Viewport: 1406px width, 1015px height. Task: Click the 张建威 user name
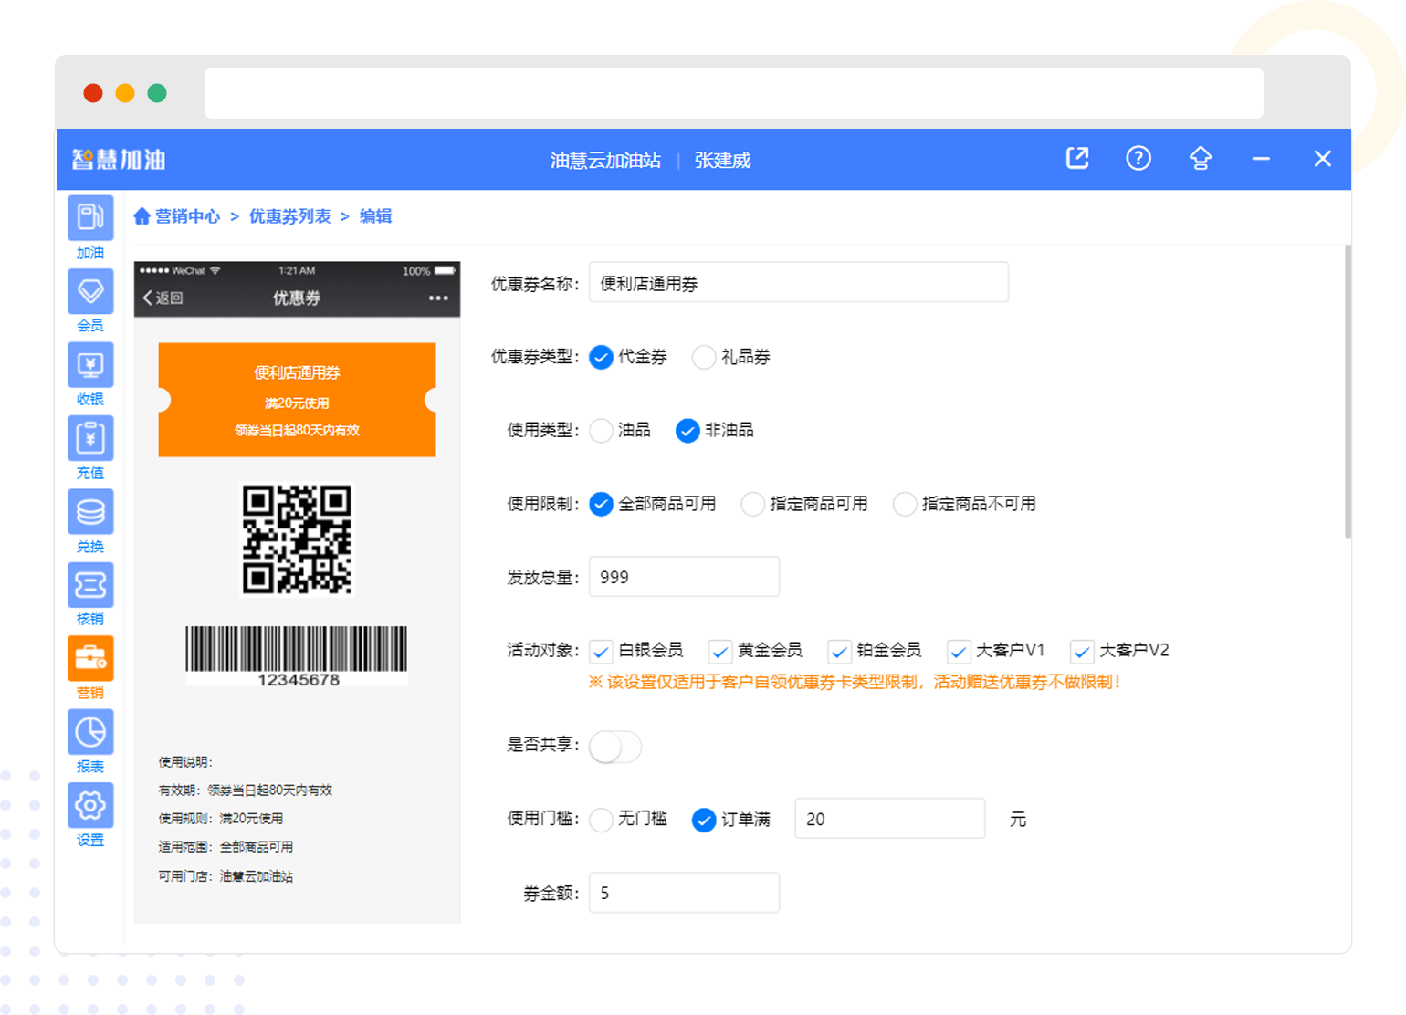[722, 160]
